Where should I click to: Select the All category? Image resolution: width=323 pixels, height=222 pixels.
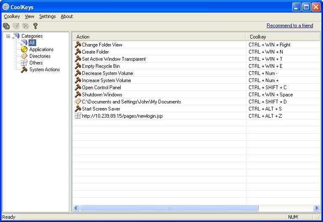pyautogui.click(x=32, y=43)
